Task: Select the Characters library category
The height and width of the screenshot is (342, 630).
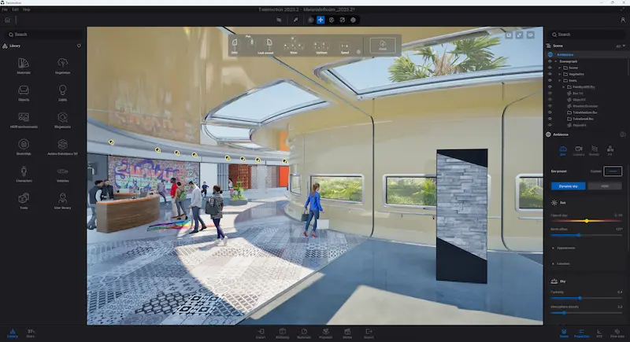Action: coord(24,175)
